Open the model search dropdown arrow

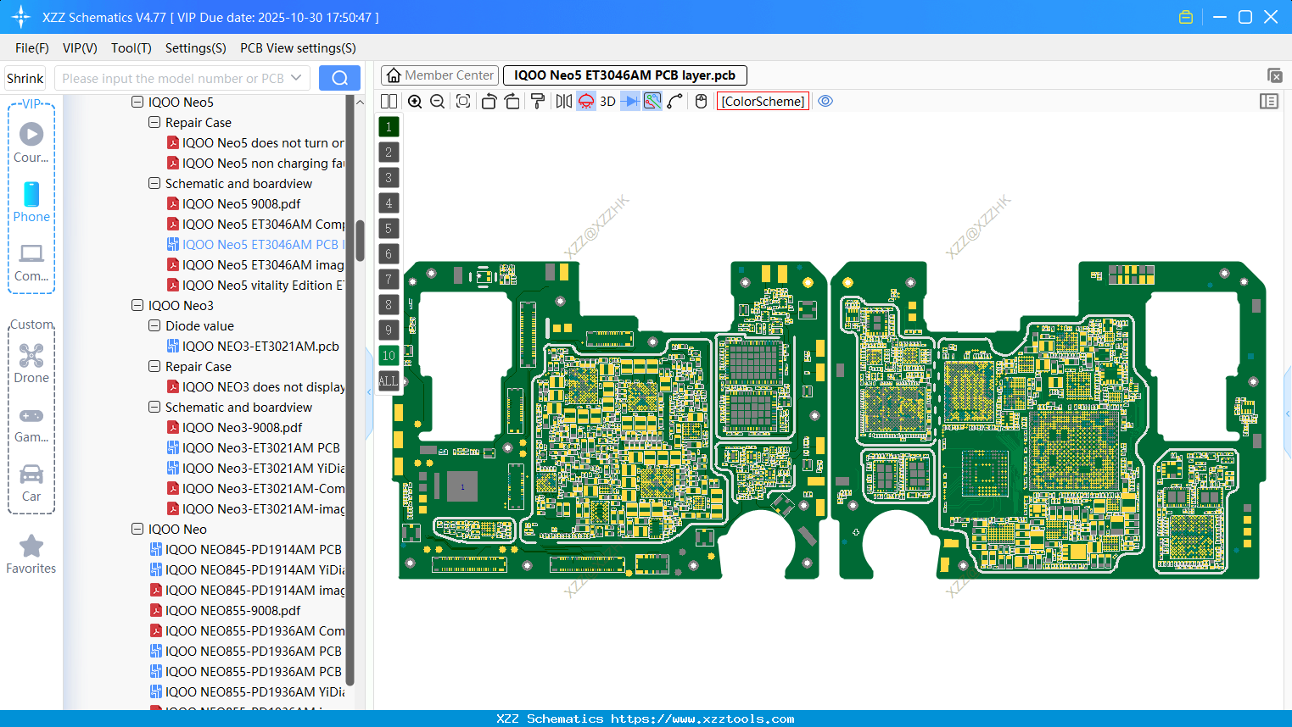click(x=296, y=78)
